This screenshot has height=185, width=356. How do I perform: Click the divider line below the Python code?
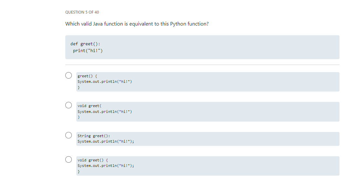[x=202, y=65]
